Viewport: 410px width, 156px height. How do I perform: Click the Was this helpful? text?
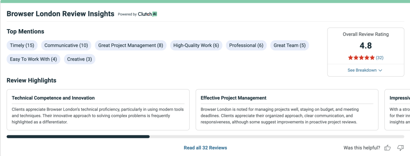tap(362, 148)
